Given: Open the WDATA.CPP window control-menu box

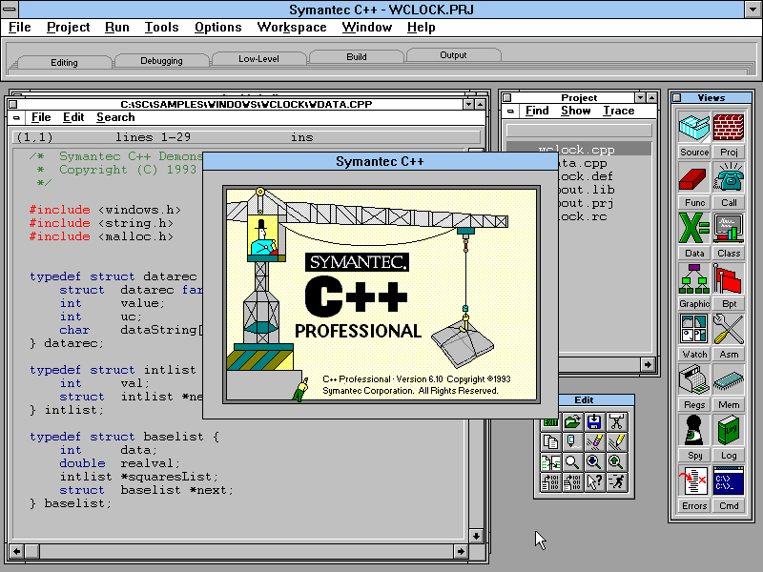Looking at the screenshot, I should coord(13,104).
